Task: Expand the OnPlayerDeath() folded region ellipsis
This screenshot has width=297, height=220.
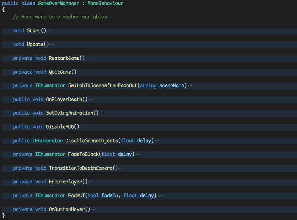Action: click(x=91, y=99)
